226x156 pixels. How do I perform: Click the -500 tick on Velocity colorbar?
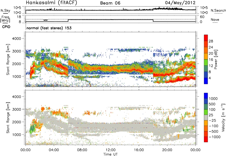(214, 131)
